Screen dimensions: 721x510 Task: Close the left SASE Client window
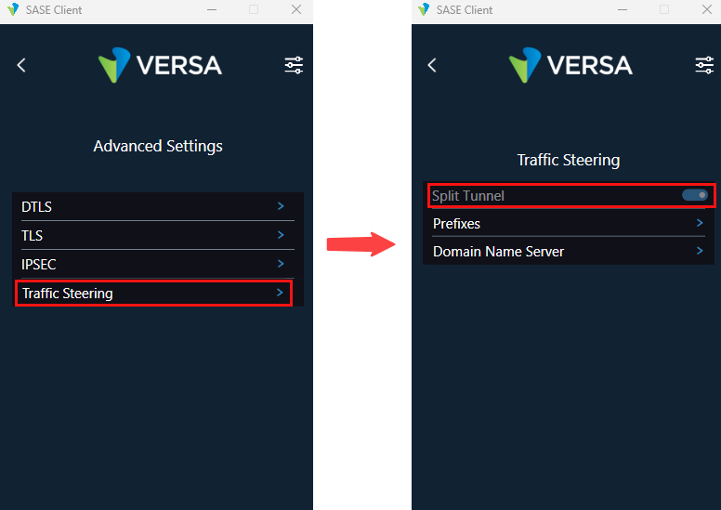coord(296,9)
